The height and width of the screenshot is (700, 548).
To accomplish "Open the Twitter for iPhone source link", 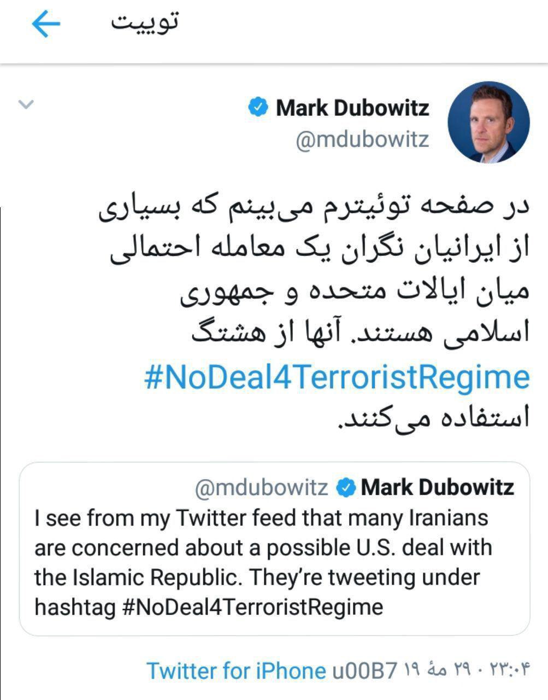I will click(x=236, y=670).
